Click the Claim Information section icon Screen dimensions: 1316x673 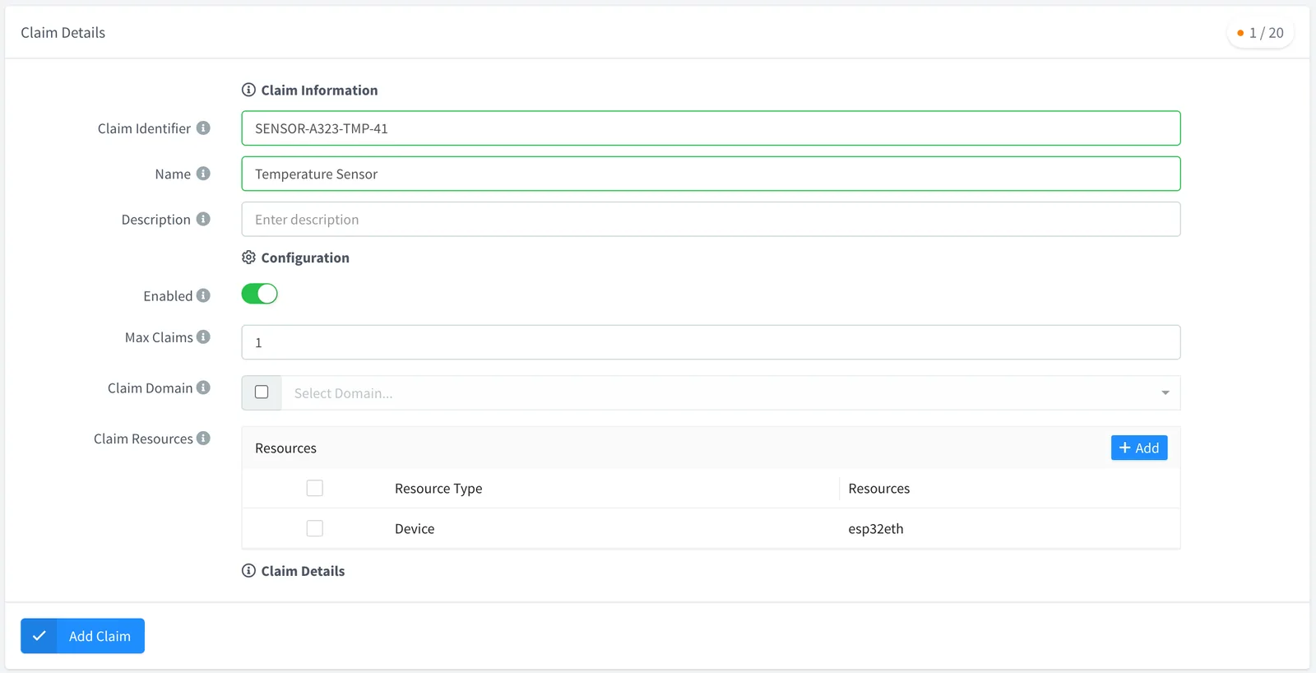pos(248,90)
